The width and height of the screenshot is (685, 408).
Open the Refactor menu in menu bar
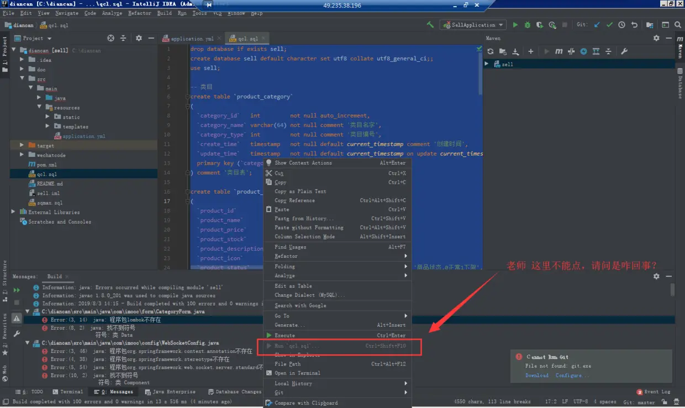140,13
